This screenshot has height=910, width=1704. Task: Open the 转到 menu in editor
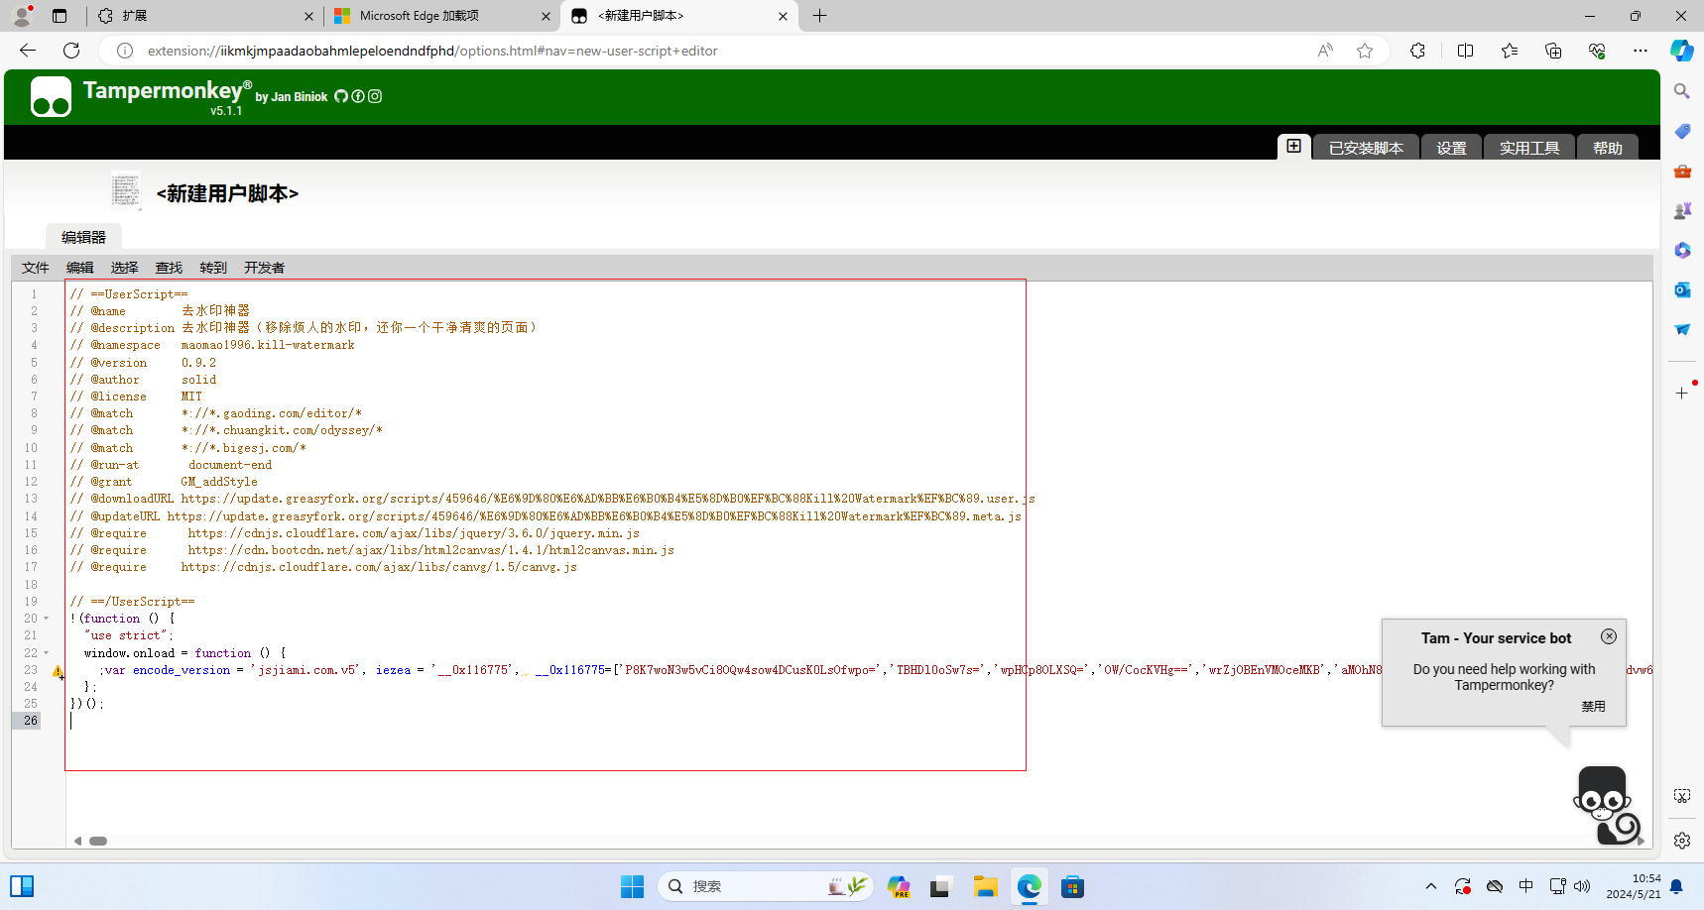click(213, 268)
